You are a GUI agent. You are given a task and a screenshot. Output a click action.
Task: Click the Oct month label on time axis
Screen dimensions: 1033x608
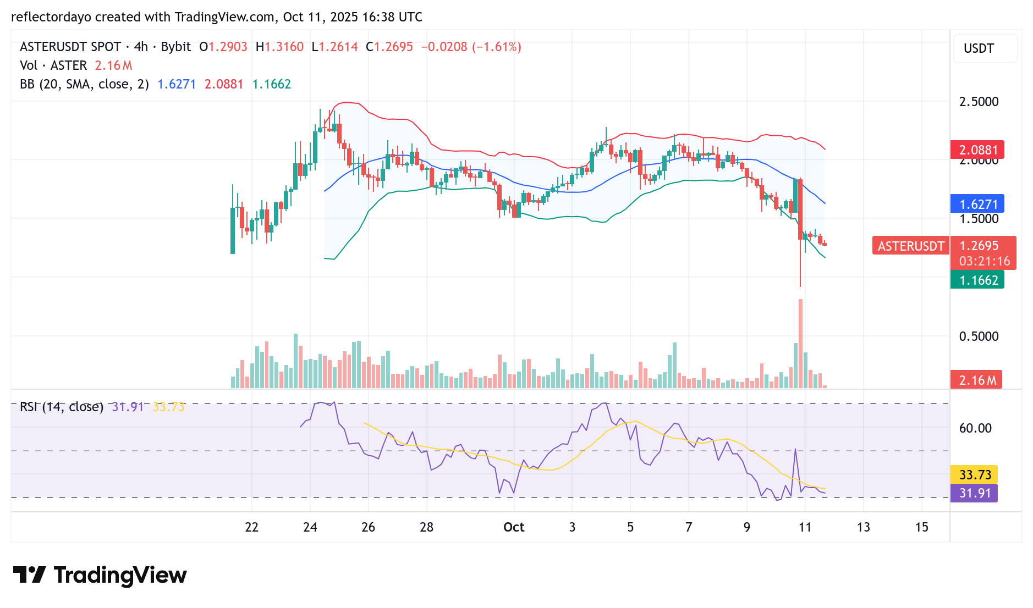514,527
